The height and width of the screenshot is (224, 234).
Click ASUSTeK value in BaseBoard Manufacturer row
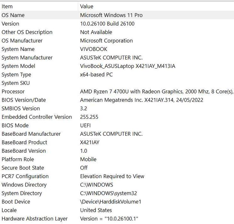click(111, 134)
